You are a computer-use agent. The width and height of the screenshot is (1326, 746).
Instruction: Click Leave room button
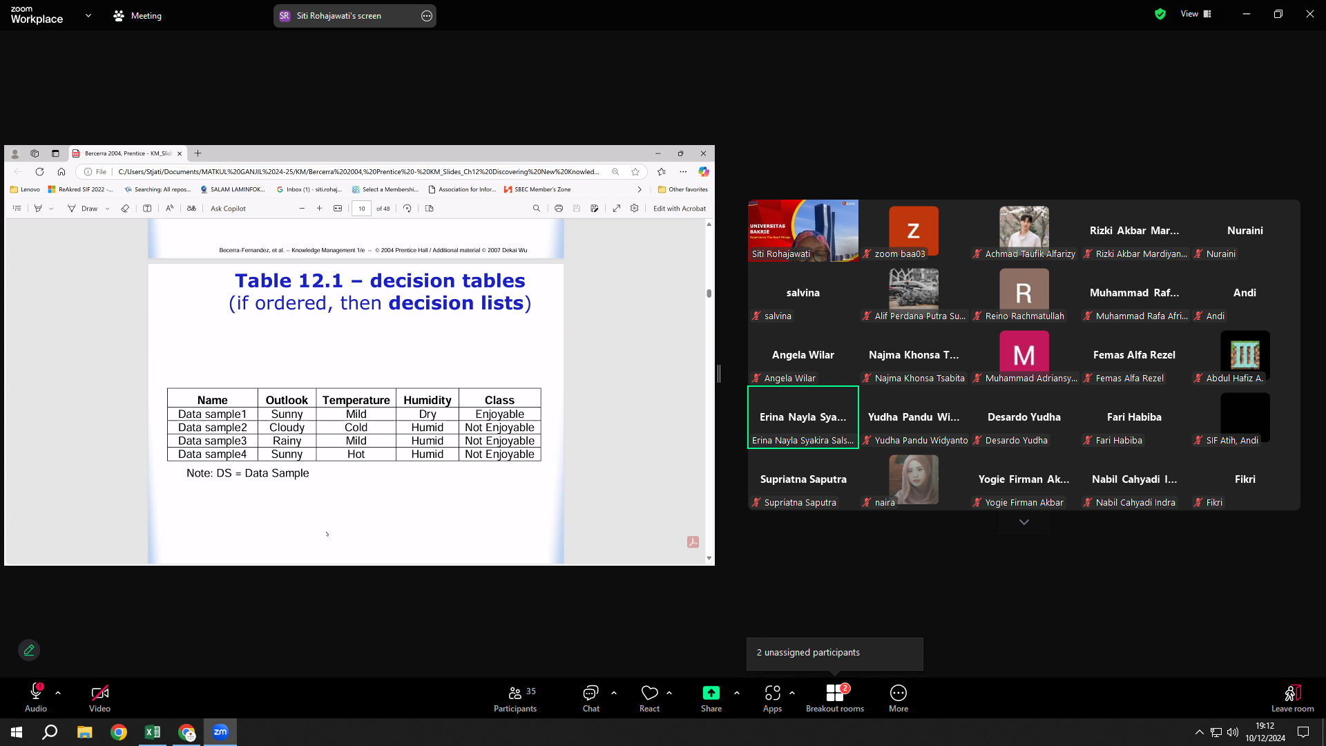pyautogui.click(x=1292, y=698)
